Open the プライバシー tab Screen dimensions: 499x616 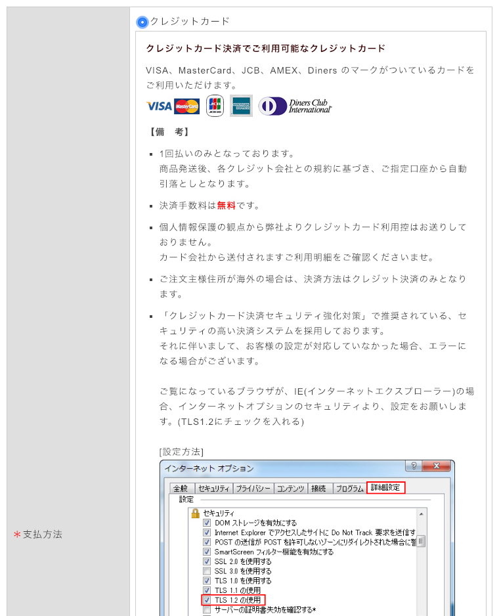click(253, 489)
